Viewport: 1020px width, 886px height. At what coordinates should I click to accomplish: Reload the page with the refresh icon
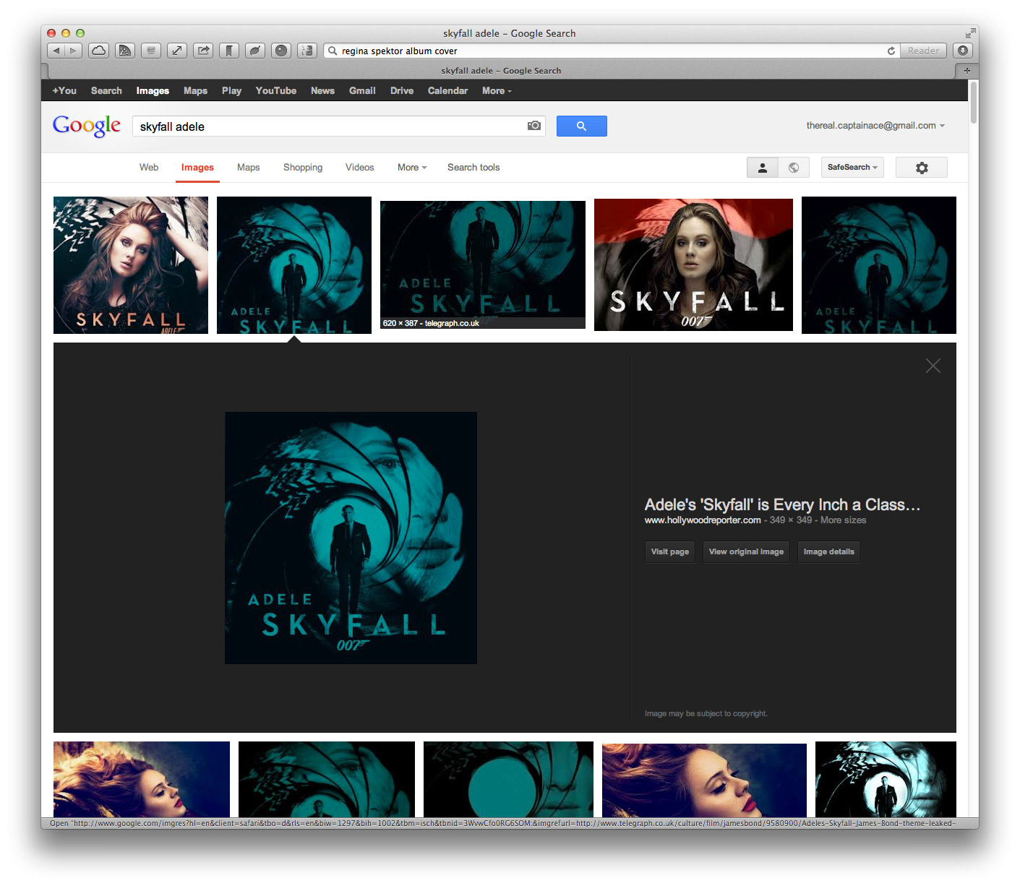pos(891,51)
